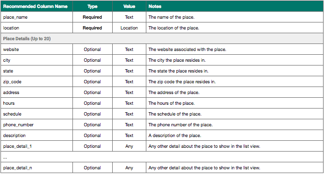Click the Value column header
The height and width of the screenshot is (174, 324).
click(x=129, y=7)
